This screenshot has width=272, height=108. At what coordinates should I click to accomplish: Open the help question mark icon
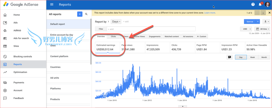[253, 5]
